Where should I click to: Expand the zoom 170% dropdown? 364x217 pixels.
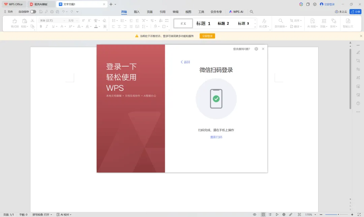click(315, 215)
